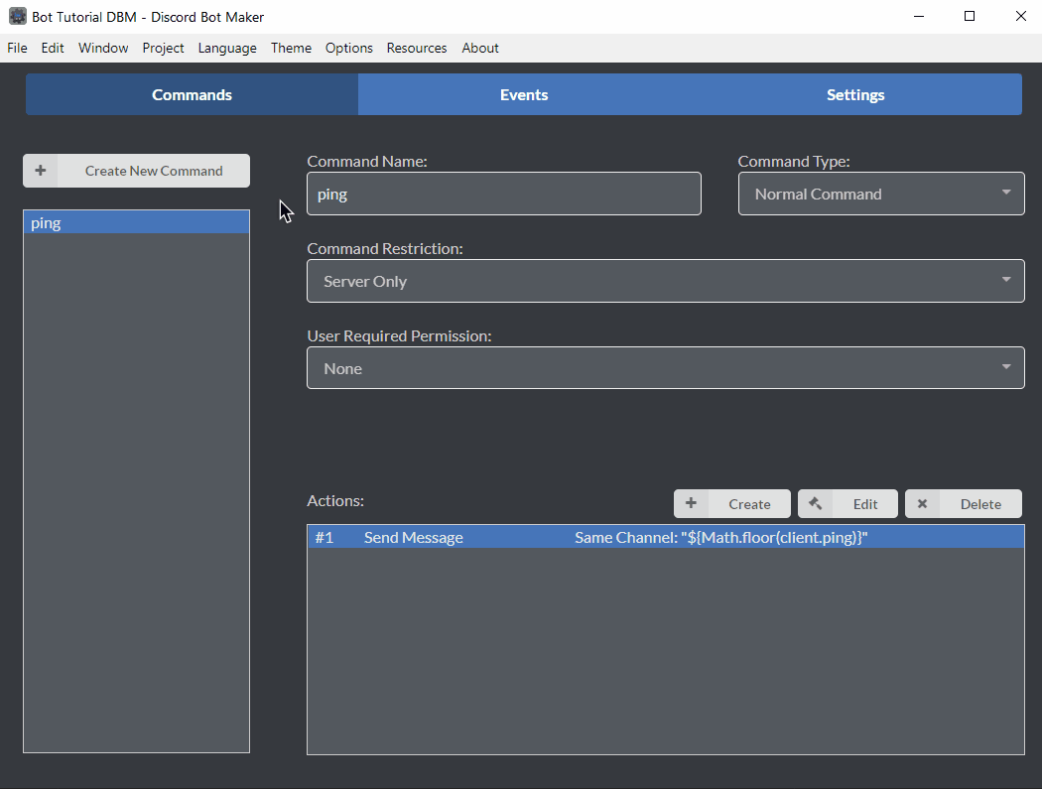Viewport: 1042px width, 789px height.
Task: Click the X icon on the Delete button
Action: coord(922,504)
